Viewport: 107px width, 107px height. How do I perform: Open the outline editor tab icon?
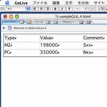pyautogui.click(x=56, y=22)
